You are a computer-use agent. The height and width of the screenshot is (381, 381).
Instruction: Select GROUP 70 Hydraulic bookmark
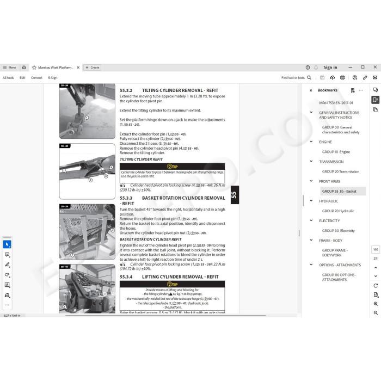pyautogui.click(x=338, y=211)
